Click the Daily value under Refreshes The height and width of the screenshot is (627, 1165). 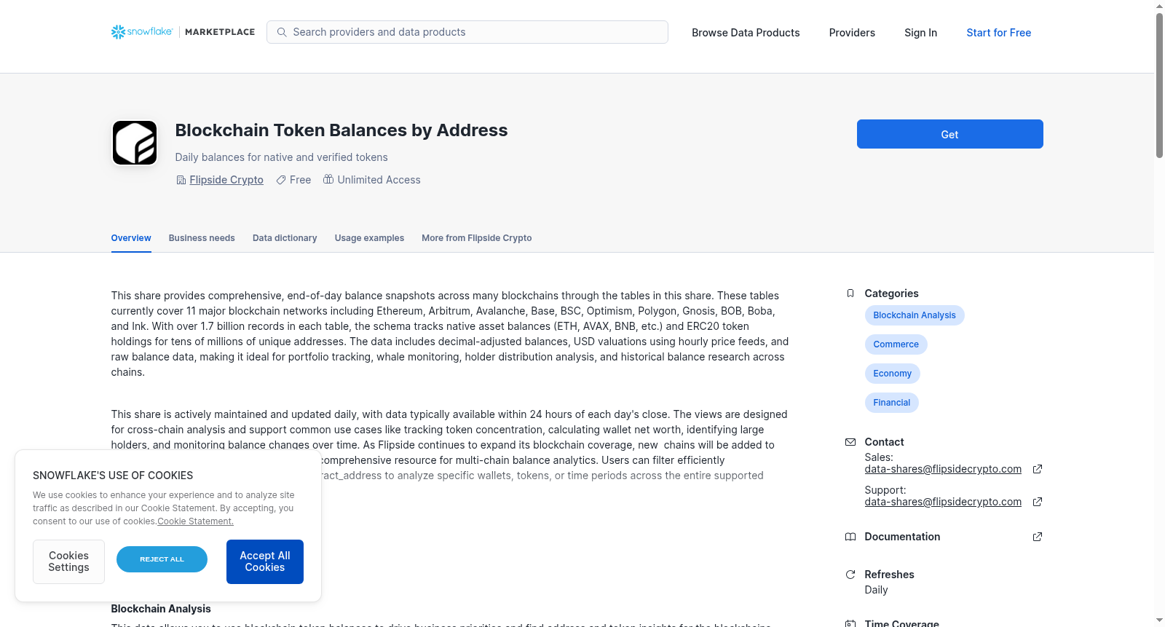tap(876, 590)
